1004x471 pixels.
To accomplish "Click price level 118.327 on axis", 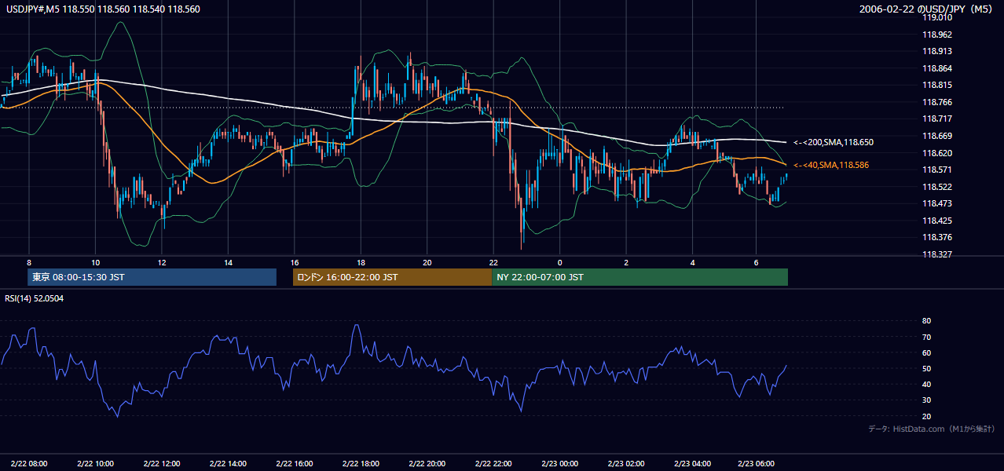I will [936, 254].
